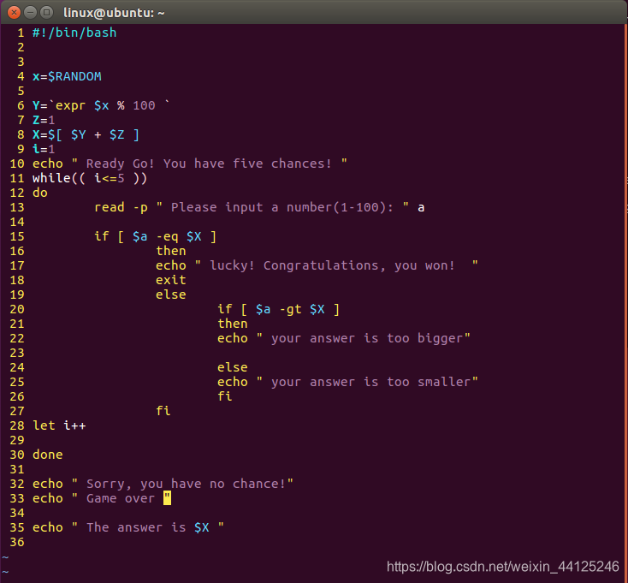The height and width of the screenshot is (583, 628).
Task: Click 'Ready Go! You have five chances!' text
Action: pos(209,164)
